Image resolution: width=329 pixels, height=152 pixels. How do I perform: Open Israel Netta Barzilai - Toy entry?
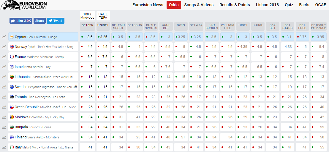(x=43, y=67)
